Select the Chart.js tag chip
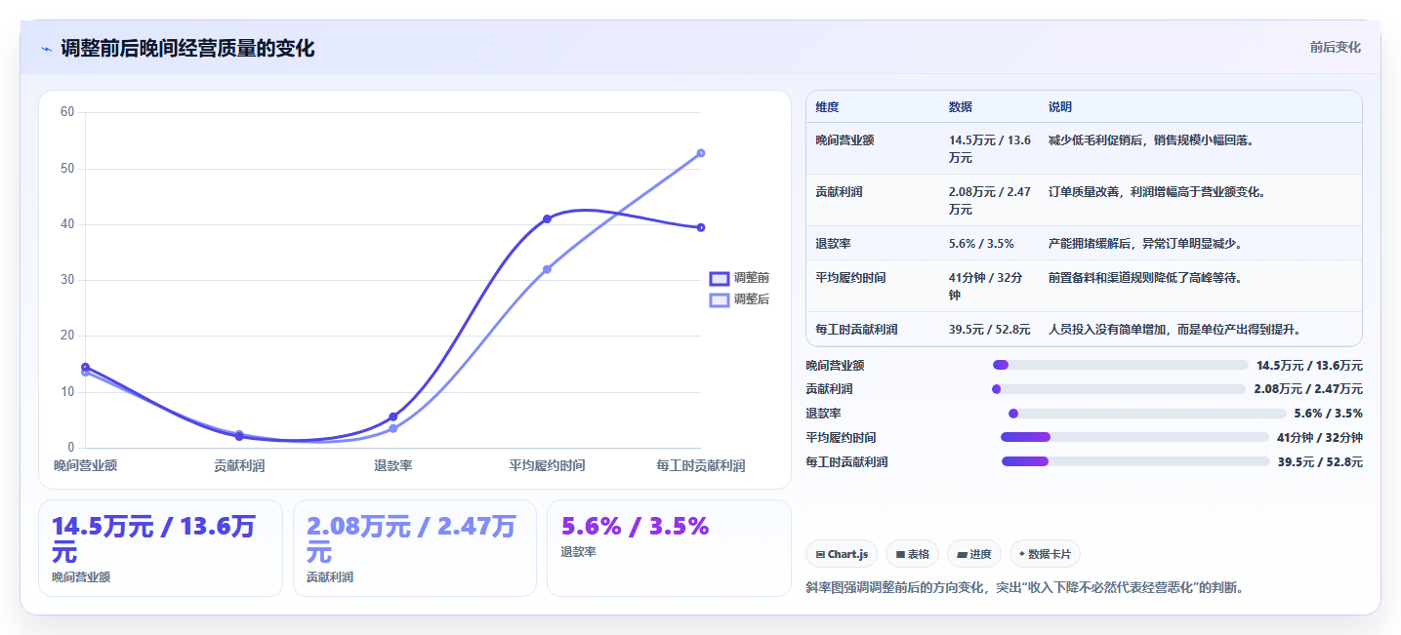The height and width of the screenshot is (635, 1401). (843, 554)
